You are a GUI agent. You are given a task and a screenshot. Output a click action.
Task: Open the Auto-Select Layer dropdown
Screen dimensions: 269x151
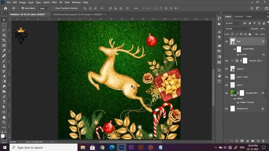44,8
